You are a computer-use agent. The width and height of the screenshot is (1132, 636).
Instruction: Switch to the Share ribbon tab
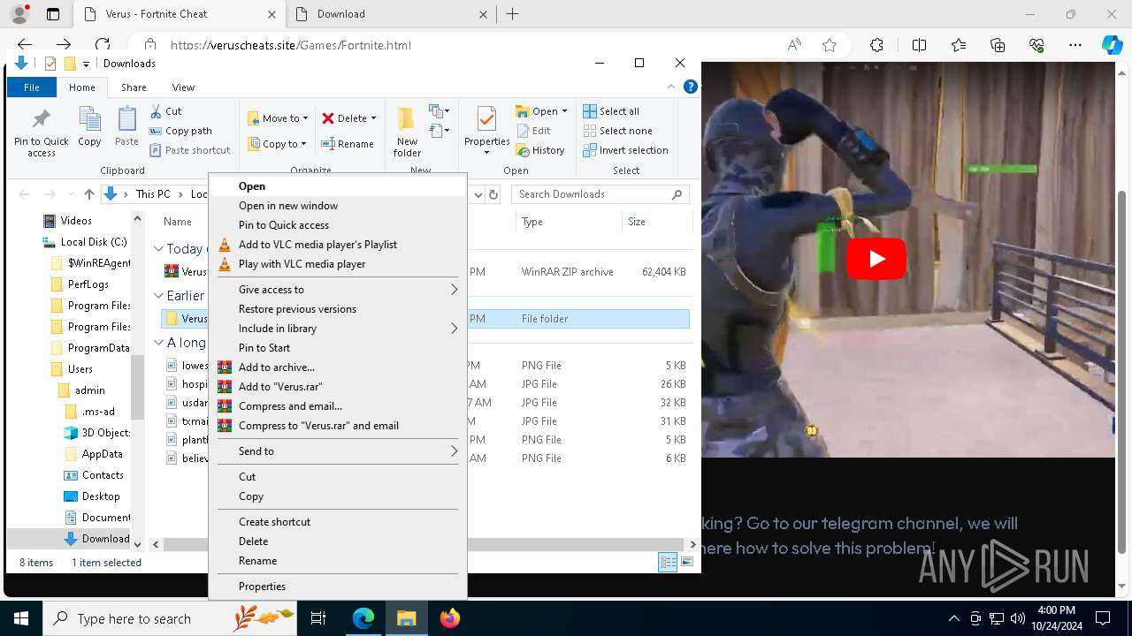pyautogui.click(x=134, y=87)
